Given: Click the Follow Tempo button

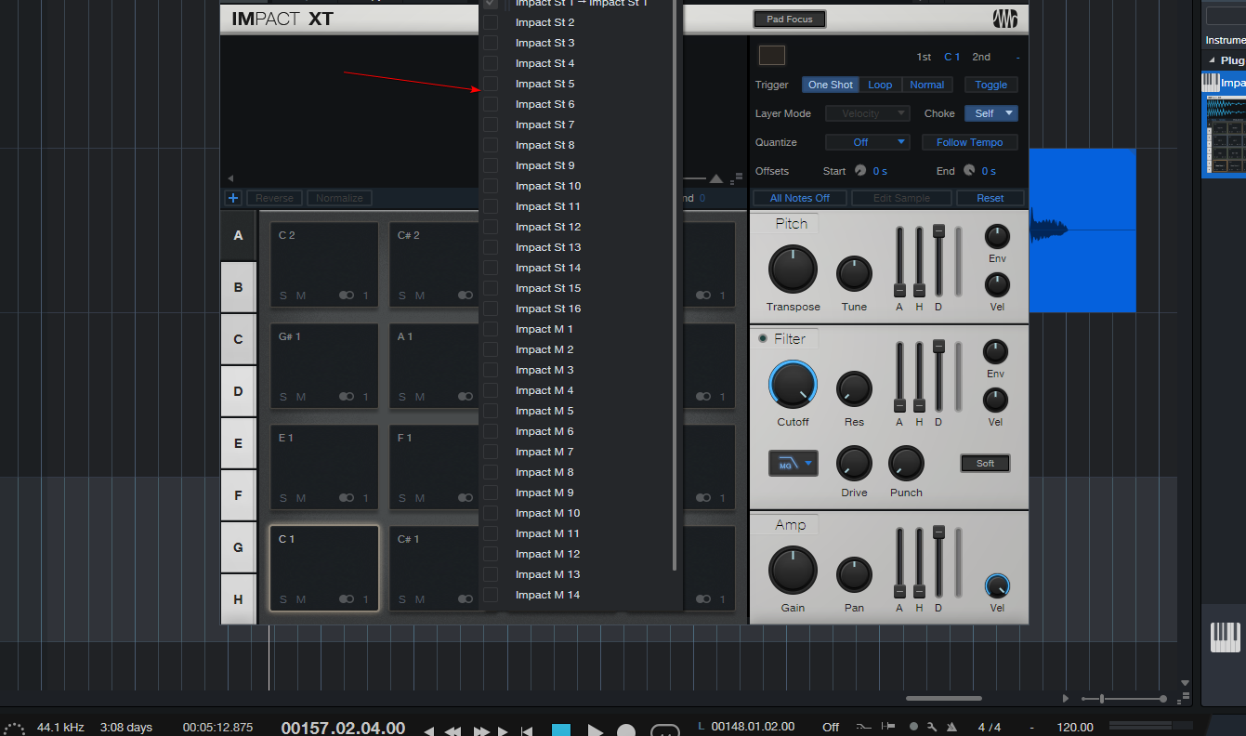Looking at the screenshot, I should [970, 142].
